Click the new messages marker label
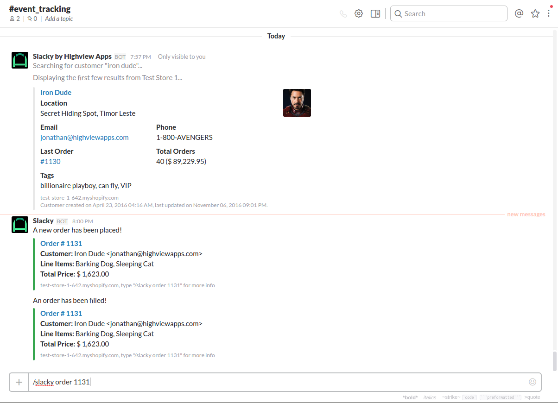Viewport: 558px width, 403px height. (x=526, y=214)
